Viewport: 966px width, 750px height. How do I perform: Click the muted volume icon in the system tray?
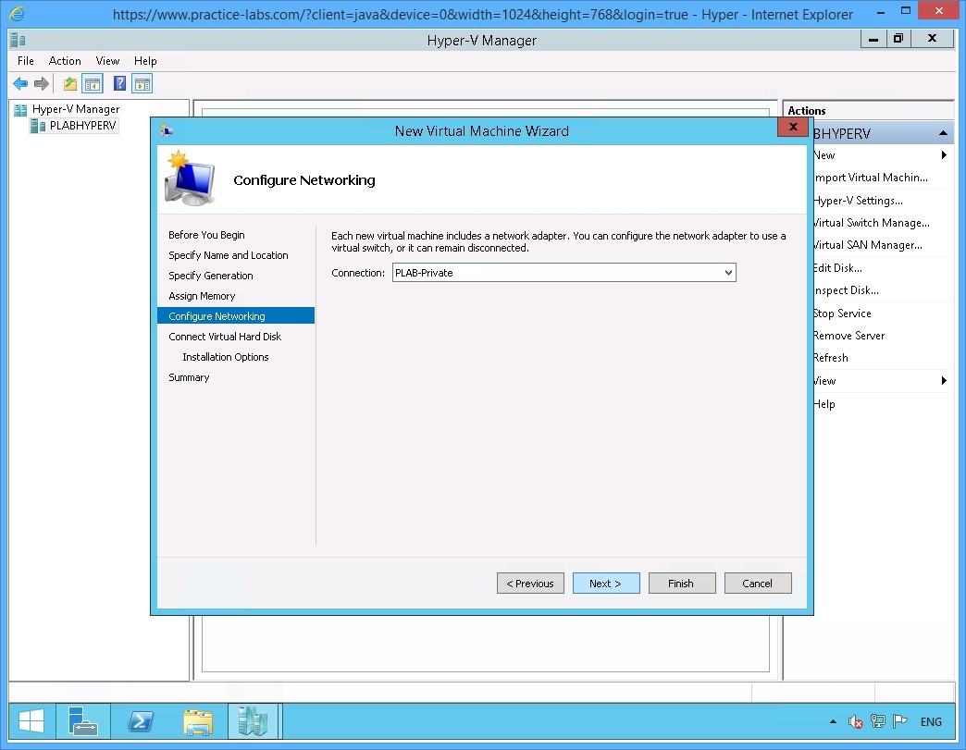click(855, 721)
